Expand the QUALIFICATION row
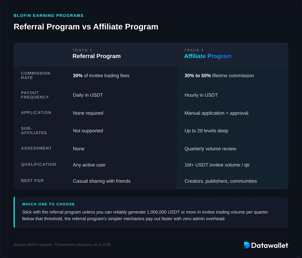The width and height of the screenshot is (302, 258). (38, 165)
